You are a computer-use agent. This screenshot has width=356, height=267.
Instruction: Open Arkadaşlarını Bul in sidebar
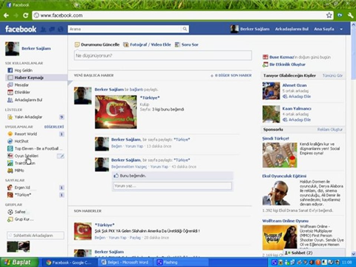click(x=29, y=100)
